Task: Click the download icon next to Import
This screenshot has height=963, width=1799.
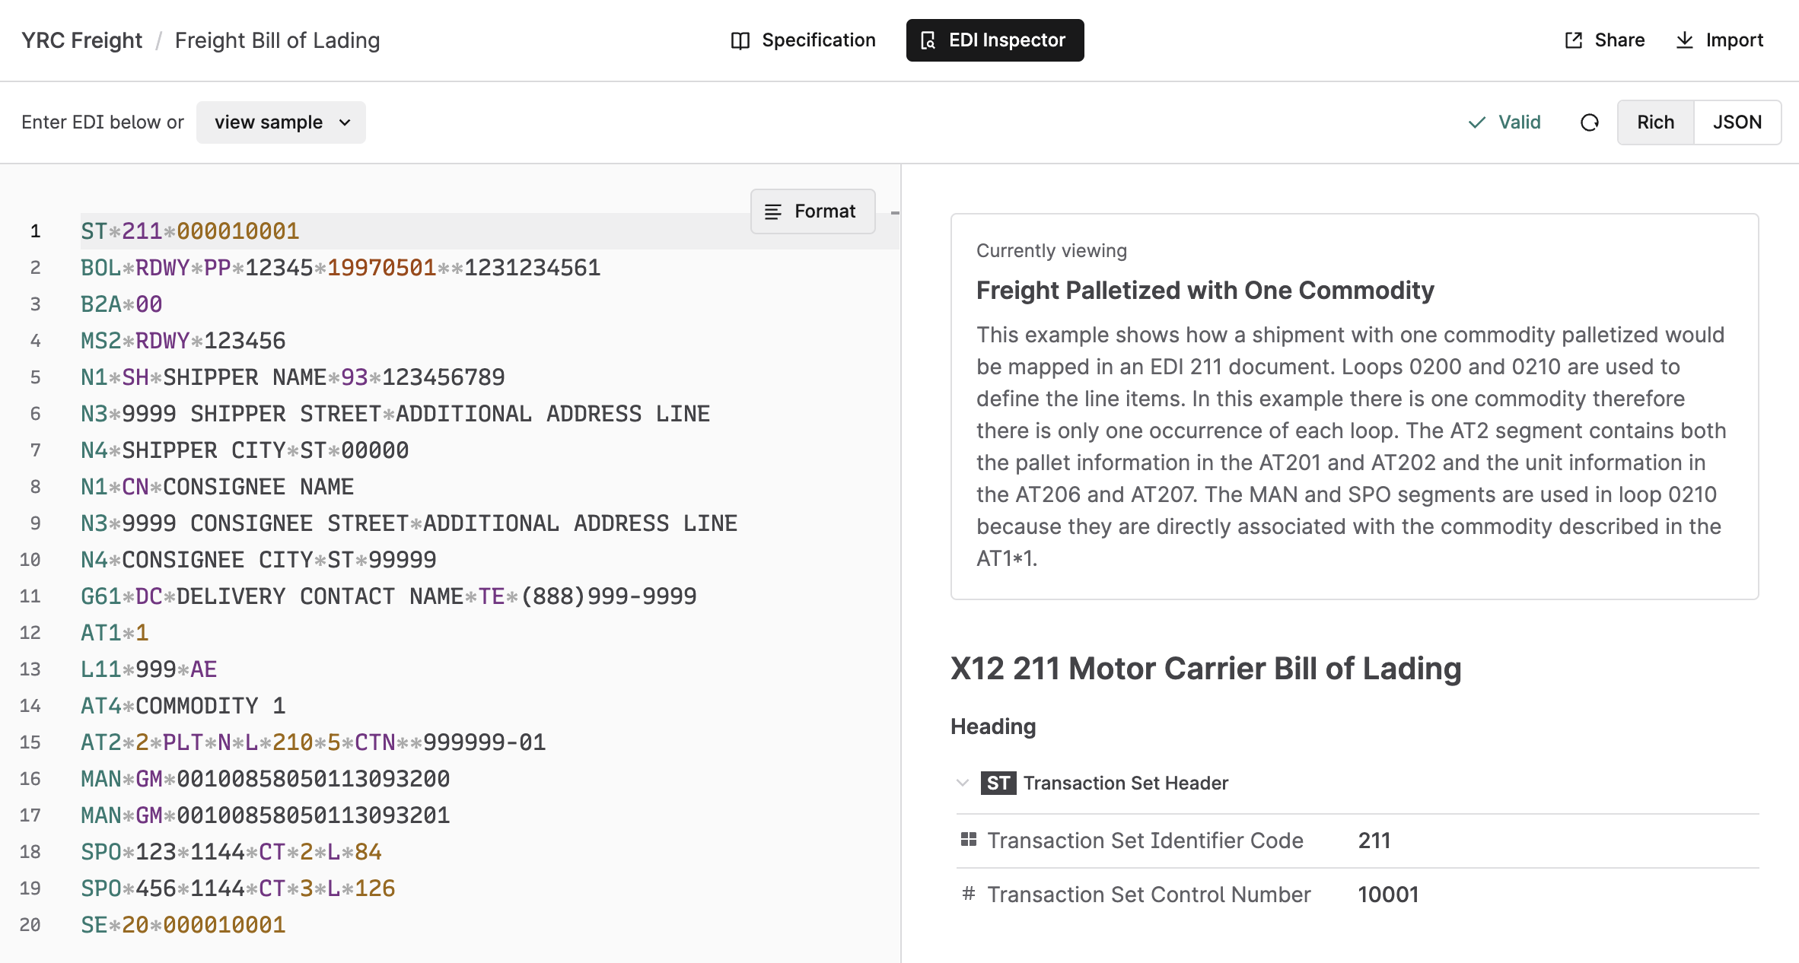Action: (x=1684, y=40)
